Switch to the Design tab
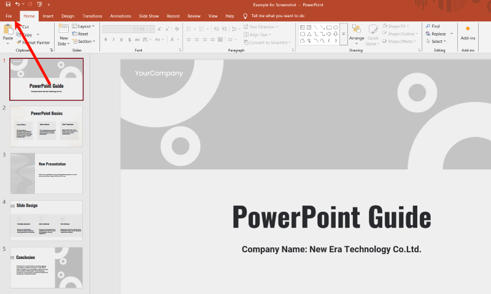491x294 pixels. tap(68, 16)
